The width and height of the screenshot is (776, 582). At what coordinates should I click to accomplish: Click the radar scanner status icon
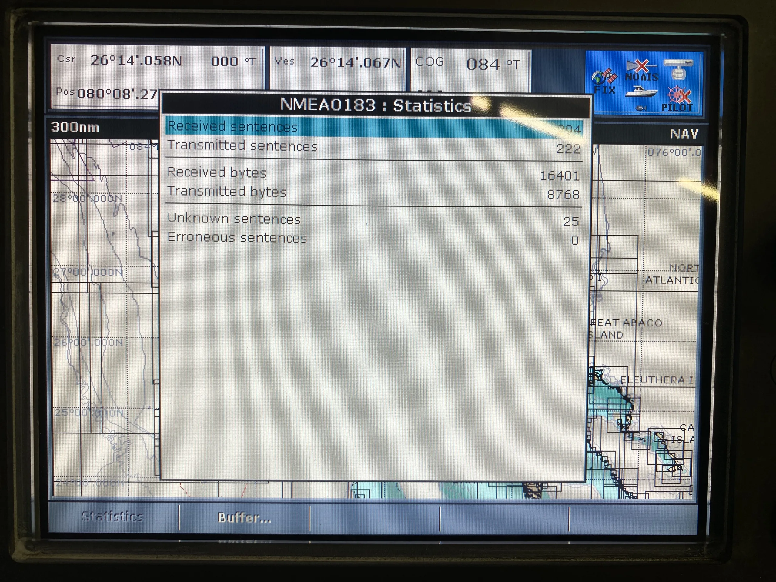678,69
